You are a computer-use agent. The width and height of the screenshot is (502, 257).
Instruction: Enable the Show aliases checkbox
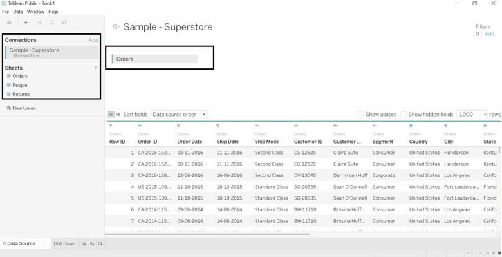pyautogui.click(x=360, y=115)
